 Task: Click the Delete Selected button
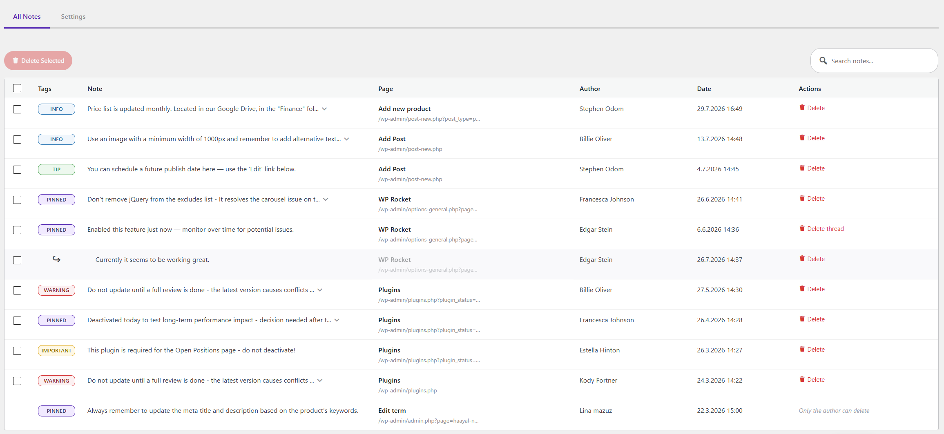pyautogui.click(x=38, y=60)
